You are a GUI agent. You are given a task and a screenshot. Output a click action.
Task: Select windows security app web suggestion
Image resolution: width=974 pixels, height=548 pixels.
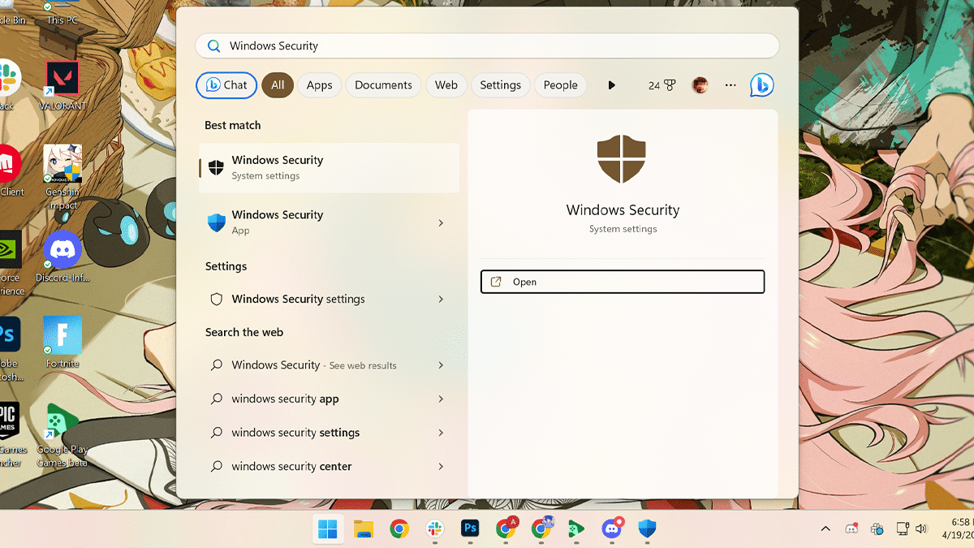329,399
